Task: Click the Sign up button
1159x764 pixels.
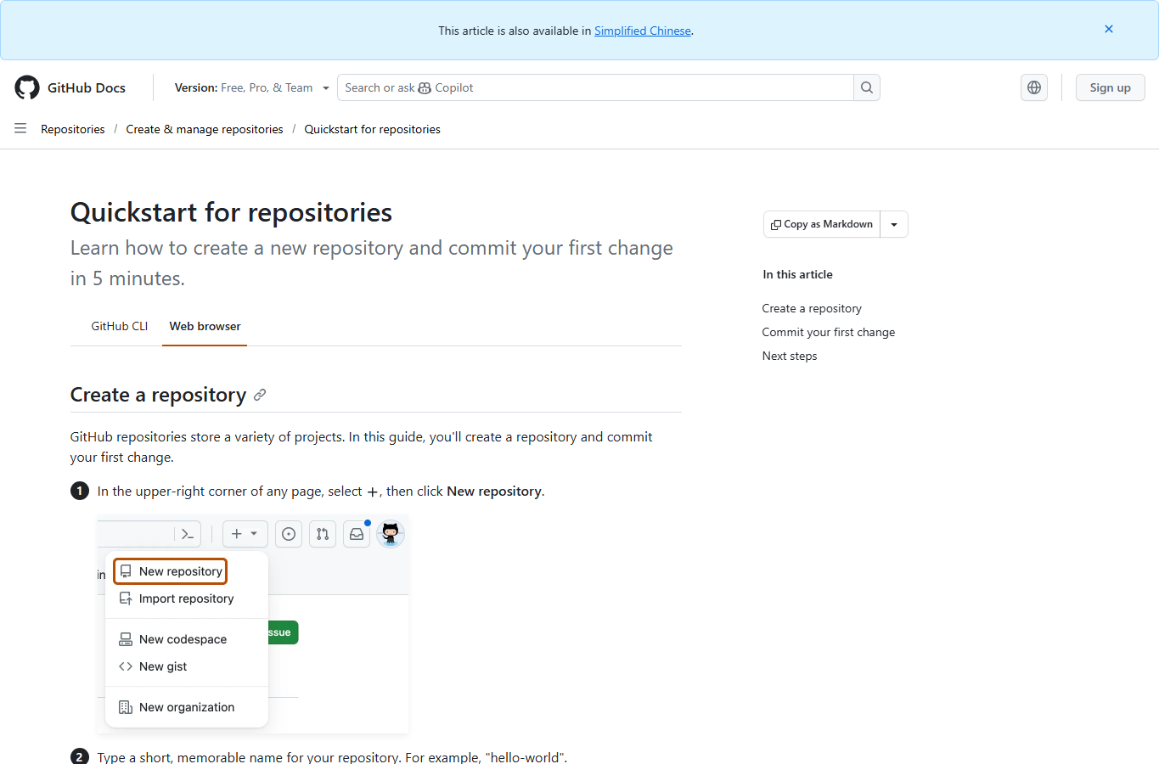Action: 1111,87
